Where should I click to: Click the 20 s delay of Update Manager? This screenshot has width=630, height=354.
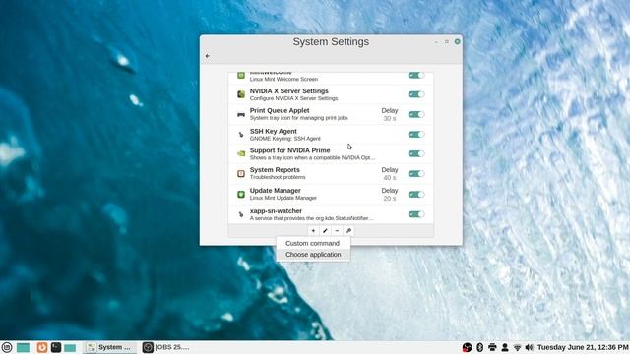(390, 199)
